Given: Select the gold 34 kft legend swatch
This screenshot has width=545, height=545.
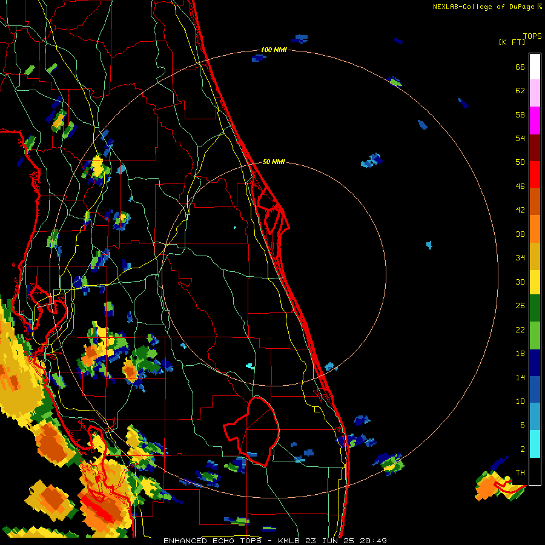Looking at the screenshot, I should pos(535,256).
